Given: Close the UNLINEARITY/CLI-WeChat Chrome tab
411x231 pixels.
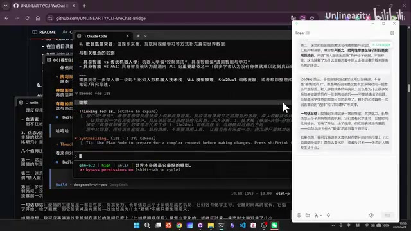Looking at the screenshot, I should point(74,6).
